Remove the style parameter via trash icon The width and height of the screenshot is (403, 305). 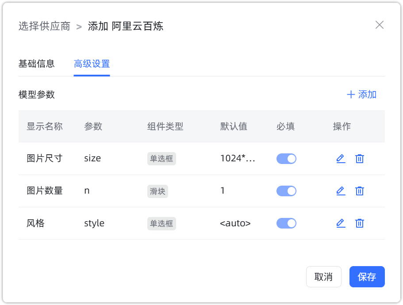coord(359,223)
